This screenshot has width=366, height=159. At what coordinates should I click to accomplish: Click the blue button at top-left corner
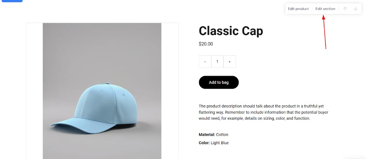12,1
